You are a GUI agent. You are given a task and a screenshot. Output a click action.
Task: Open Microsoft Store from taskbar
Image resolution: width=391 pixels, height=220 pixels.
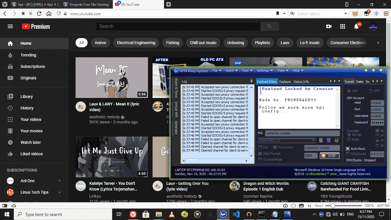[x=146, y=214]
